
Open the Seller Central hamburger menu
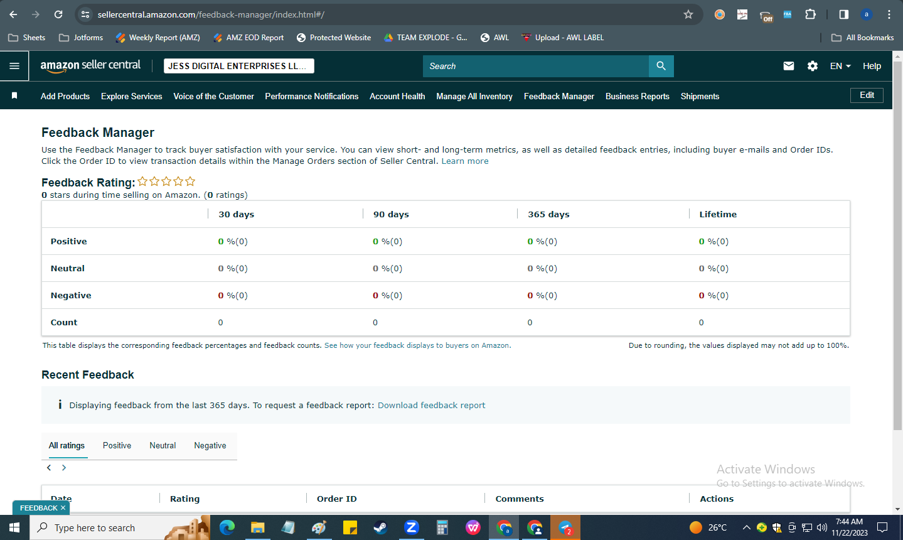click(14, 66)
